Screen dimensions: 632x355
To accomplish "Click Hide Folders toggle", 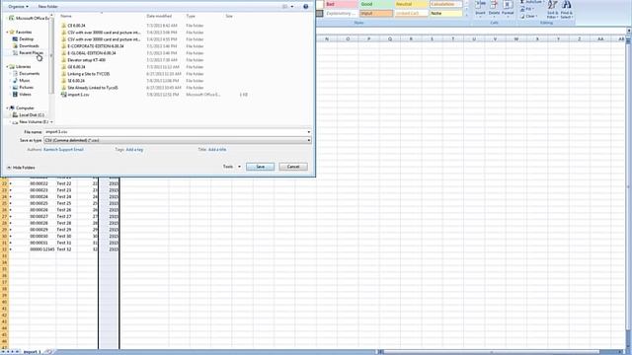I will click(21, 168).
